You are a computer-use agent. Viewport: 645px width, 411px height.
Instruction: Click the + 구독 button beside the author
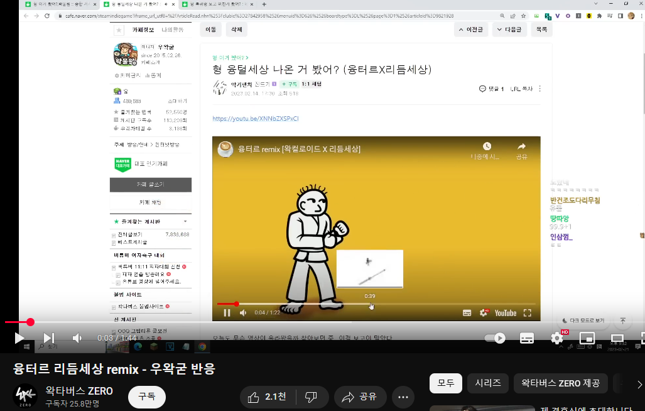[289, 84]
